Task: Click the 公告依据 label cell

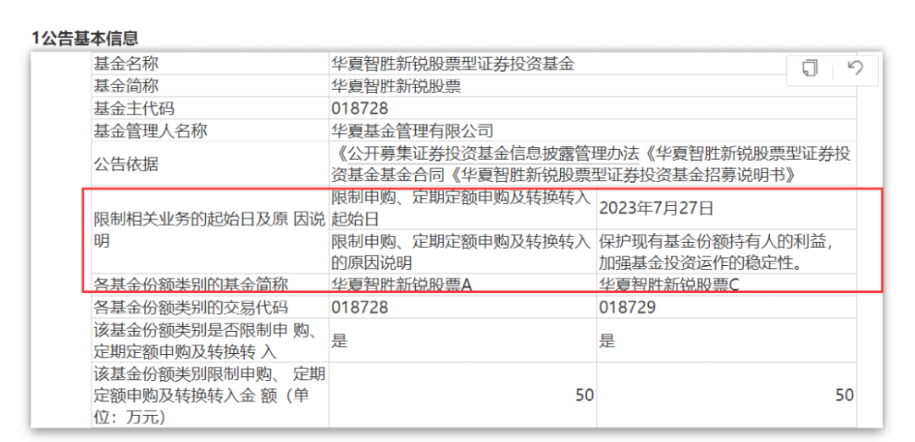Action: point(210,164)
